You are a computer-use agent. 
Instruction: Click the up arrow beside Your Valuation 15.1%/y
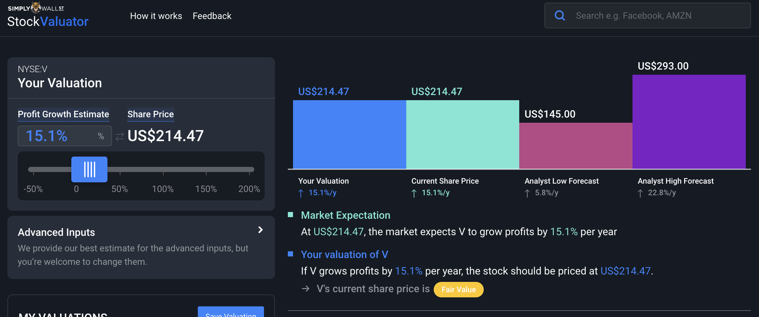tap(301, 193)
